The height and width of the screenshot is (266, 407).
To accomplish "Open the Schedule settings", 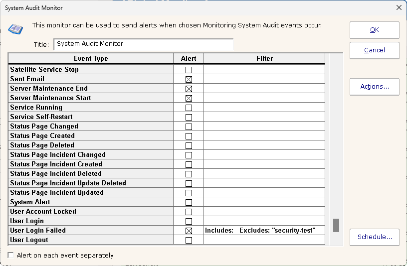I will (x=374, y=237).
